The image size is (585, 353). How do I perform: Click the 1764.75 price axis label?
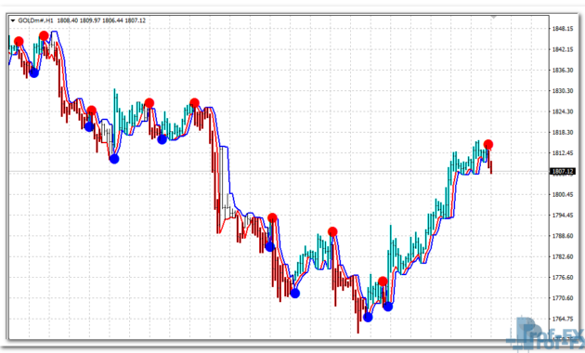tap(563, 319)
